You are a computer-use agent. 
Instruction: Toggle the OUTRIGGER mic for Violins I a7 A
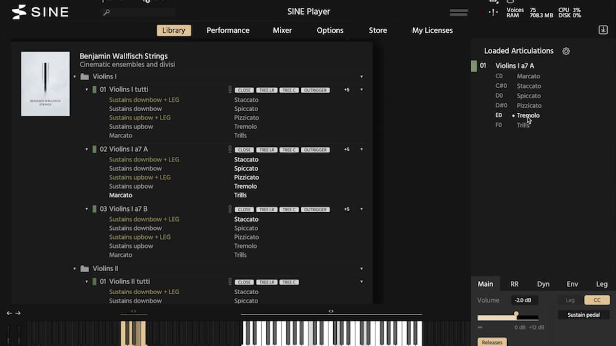click(315, 150)
